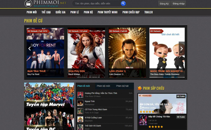211x130 pixels.
Task: Open the Thể Loại genre menu
Action: tap(46, 12)
